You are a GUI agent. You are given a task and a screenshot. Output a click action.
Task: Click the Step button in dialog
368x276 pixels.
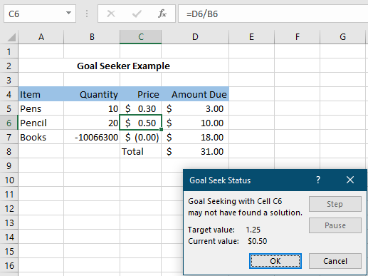[x=335, y=204]
